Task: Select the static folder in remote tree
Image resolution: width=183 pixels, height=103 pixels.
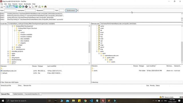Action: coord(111,60)
